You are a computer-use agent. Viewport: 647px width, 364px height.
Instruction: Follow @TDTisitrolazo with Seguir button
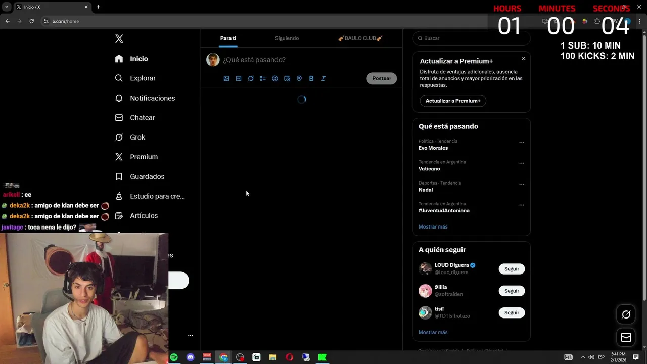point(512,312)
